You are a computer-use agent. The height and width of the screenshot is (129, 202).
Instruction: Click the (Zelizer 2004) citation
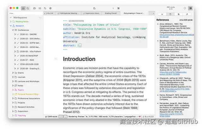[x=94, y=76]
